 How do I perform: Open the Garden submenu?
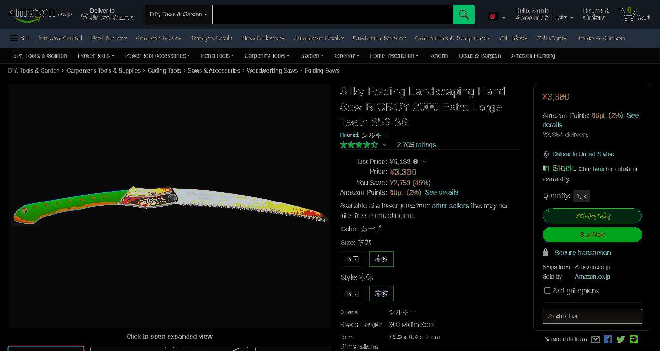point(312,56)
